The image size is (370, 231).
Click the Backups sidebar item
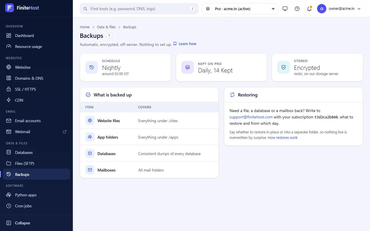[x=36, y=174]
